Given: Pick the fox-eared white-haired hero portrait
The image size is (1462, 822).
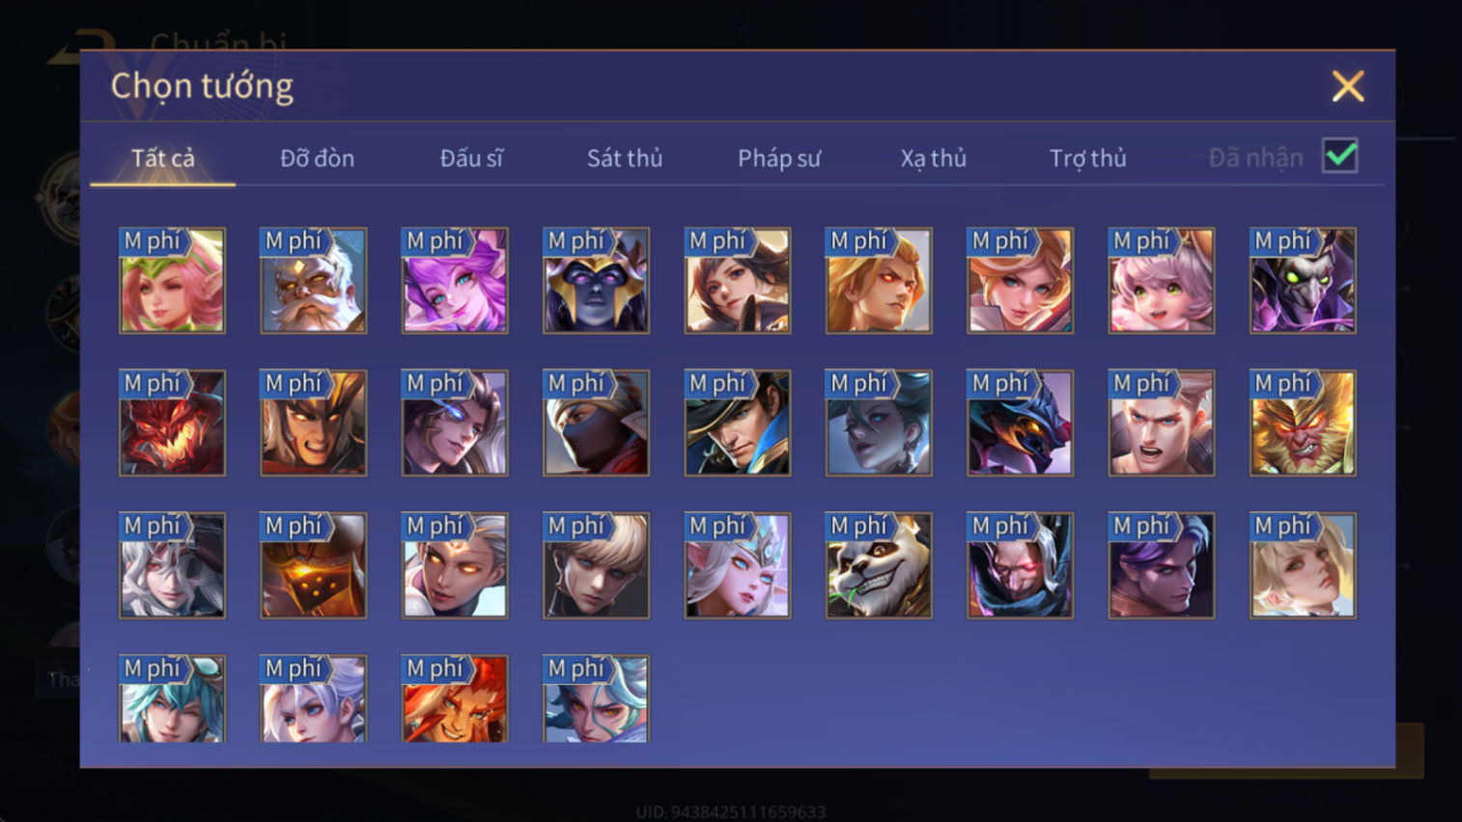Looking at the screenshot, I should 738,565.
